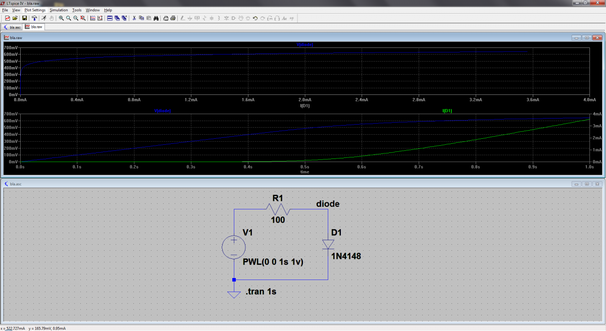Run the simulation using the running man icon
The image size is (606, 331).
(44, 18)
